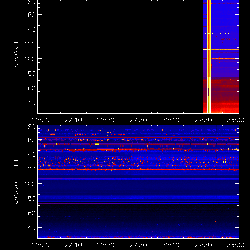The image size is (250, 250).
Task: Click the 180 frequency label on Sagamore Hill plot
Action: pos(30,127)
